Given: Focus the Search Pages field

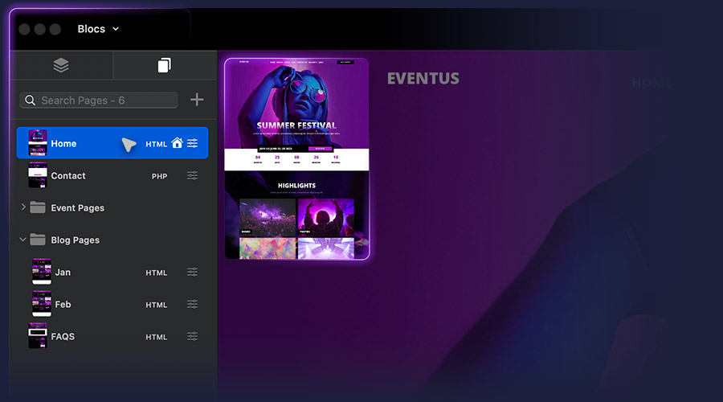Looking at the screenshot, I should coord(99,100).
